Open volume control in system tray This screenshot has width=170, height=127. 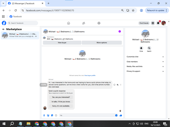[x=141, y=124]
